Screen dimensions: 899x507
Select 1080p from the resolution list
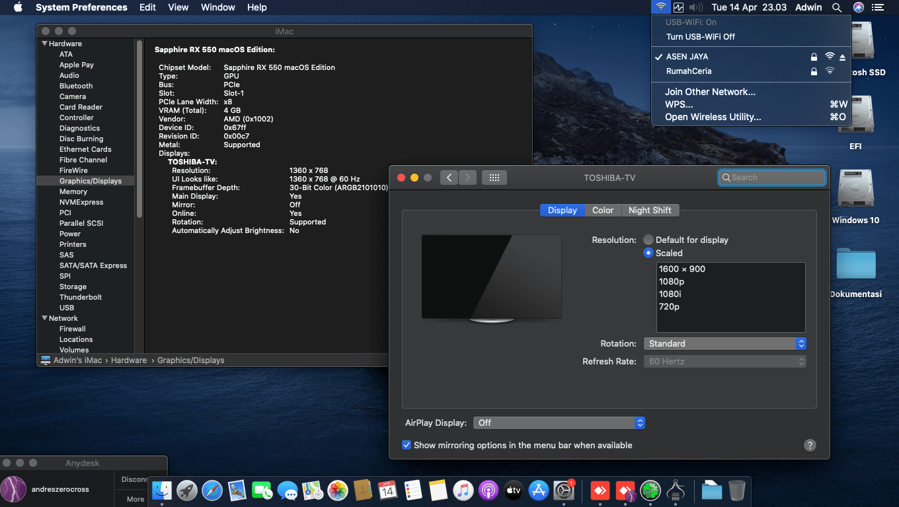click(x=670, y=281)
